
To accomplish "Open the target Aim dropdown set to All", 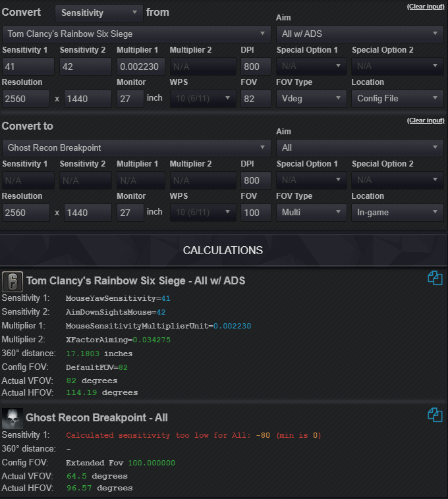I will (x=360, y=147).
